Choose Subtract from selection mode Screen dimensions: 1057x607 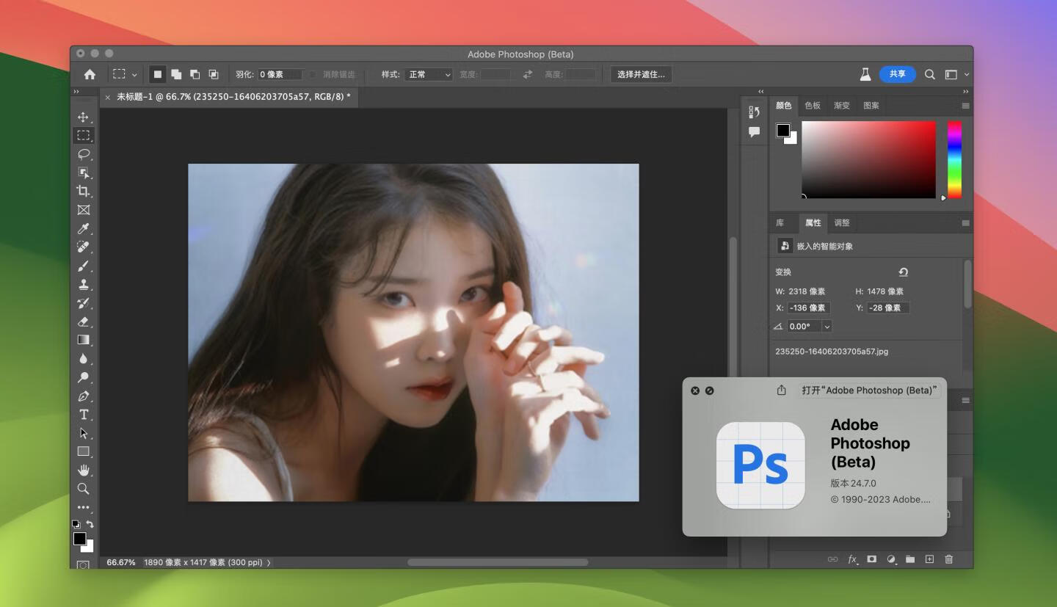pos(195,74)
